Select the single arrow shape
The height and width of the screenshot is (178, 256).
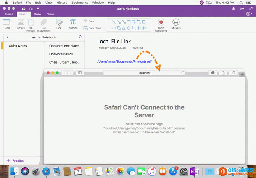coord(119,22)
